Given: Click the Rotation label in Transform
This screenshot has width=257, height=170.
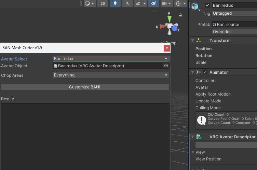Looking at the screenshot, I should tap(204, 56).
